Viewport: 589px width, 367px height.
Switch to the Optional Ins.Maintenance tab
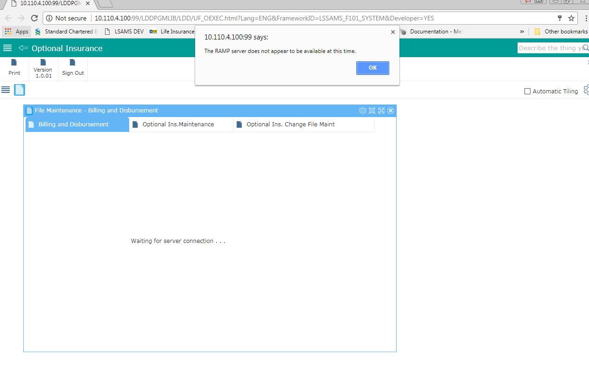pyautogui.click(x=181, y=125)
